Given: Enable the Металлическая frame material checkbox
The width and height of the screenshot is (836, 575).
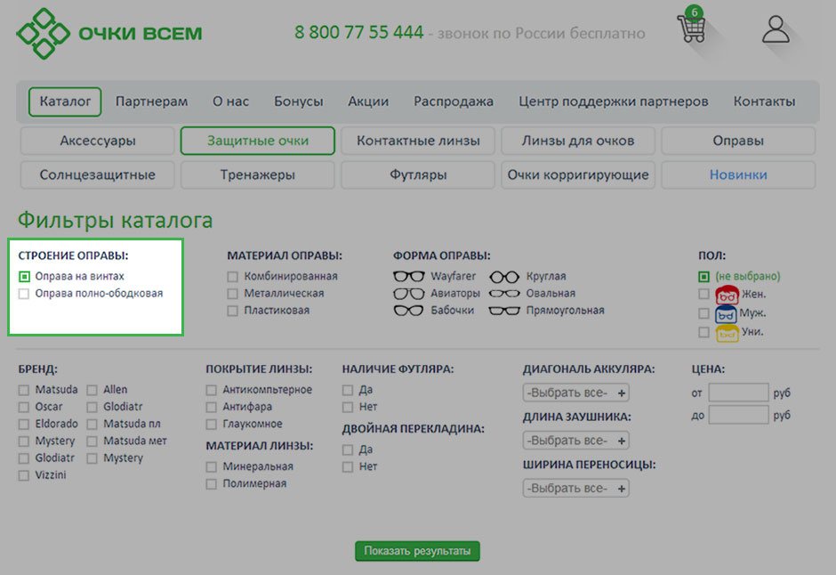Looking at the screenshot, I should pos(233,294).
